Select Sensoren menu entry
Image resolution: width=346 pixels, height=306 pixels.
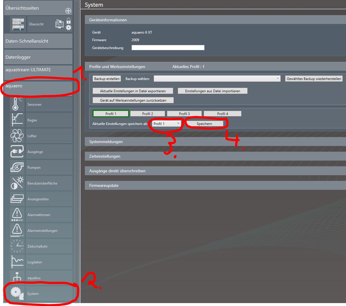[x=49, y=104]
